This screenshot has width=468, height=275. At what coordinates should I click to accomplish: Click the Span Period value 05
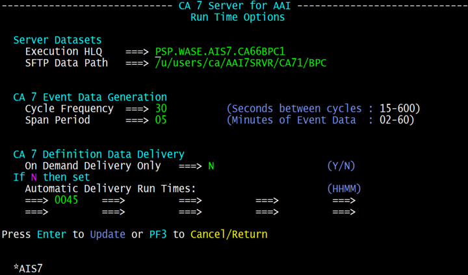pos(161,120)
